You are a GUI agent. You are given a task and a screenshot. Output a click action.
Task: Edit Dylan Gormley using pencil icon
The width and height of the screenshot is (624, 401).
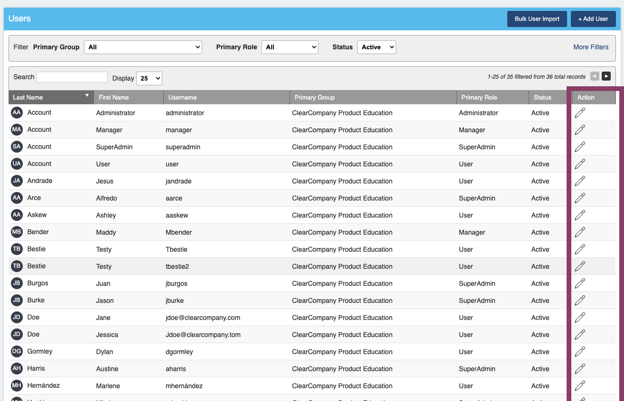click(580, 352)
